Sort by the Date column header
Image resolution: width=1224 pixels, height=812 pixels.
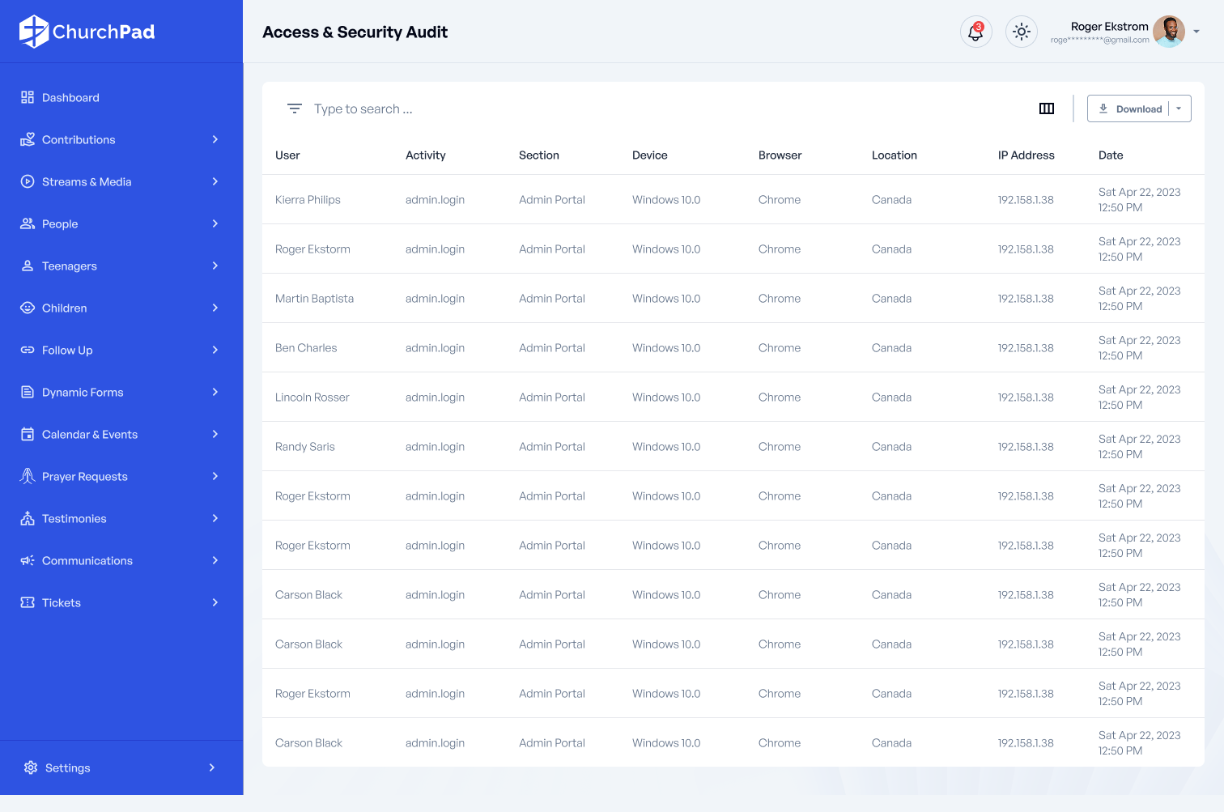(x=1111, y=155)
